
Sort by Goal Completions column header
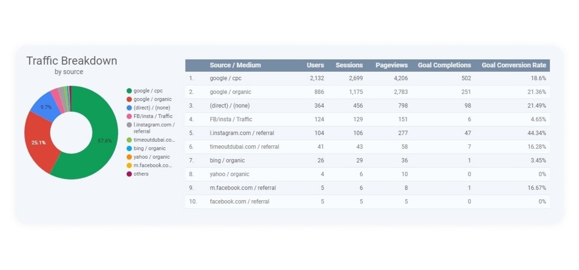pyautogui.click(x=444, y=65)
